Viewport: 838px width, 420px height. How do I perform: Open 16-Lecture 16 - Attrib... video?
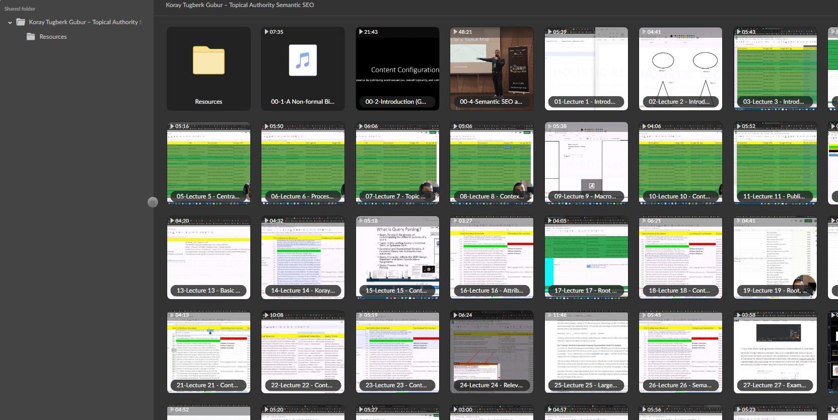[x=492, y=258]
